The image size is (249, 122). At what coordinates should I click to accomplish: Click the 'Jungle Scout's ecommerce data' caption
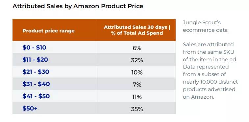tap(205, 26)
